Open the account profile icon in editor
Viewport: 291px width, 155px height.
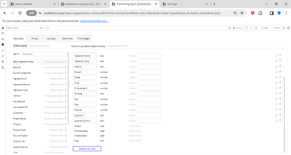pyautogui.click(x=288, y=28)
